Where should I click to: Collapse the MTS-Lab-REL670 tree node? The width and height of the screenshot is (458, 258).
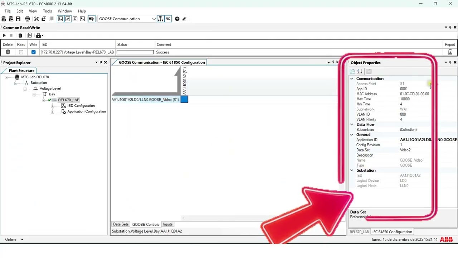6,77
